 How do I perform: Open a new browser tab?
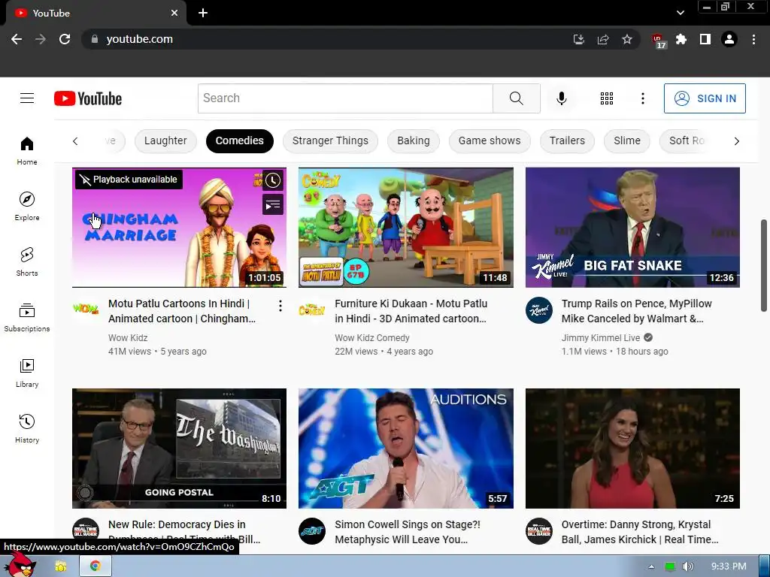pos(203,13)
